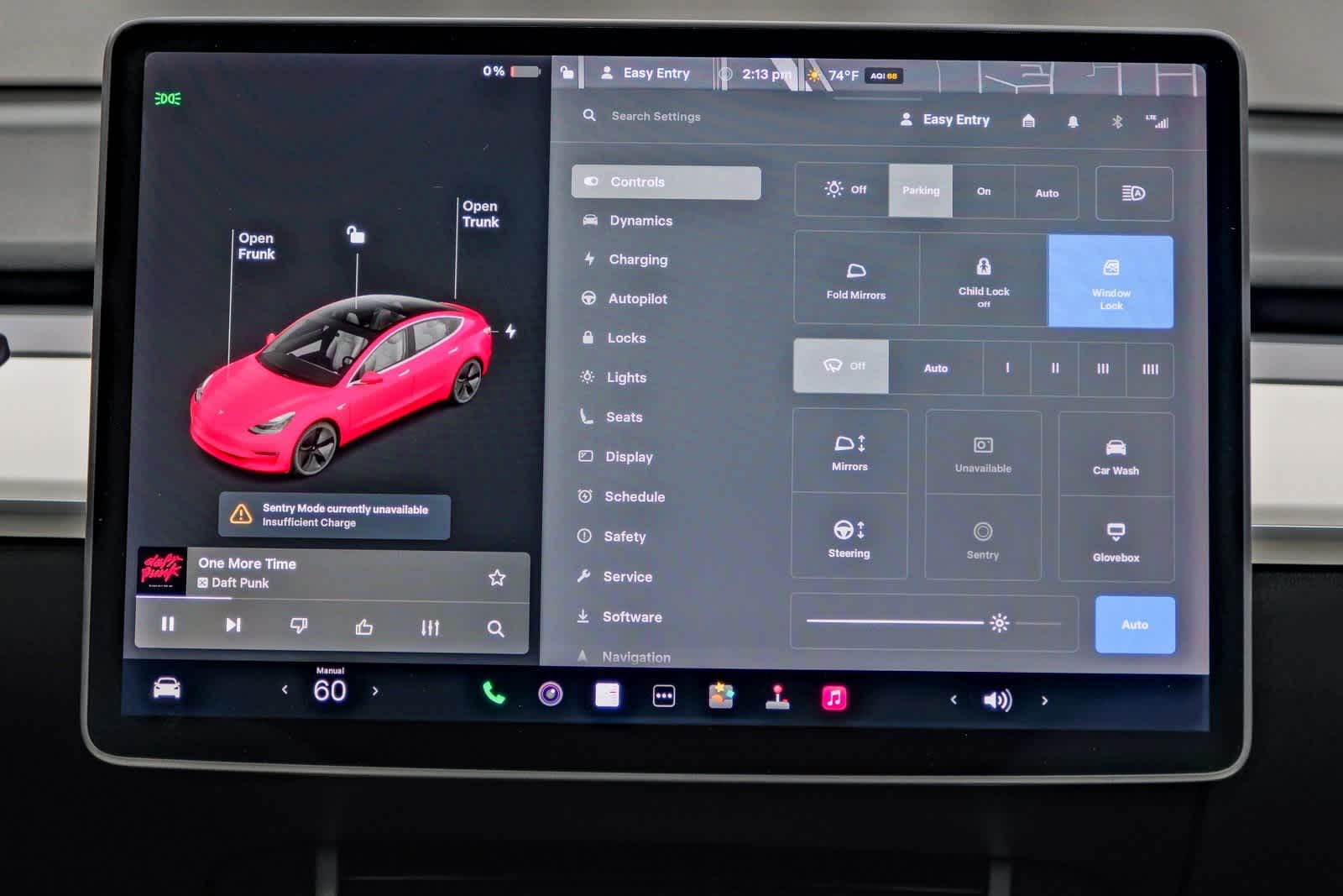
Task: Open the Schedule settings
Action: pos(621,496)
